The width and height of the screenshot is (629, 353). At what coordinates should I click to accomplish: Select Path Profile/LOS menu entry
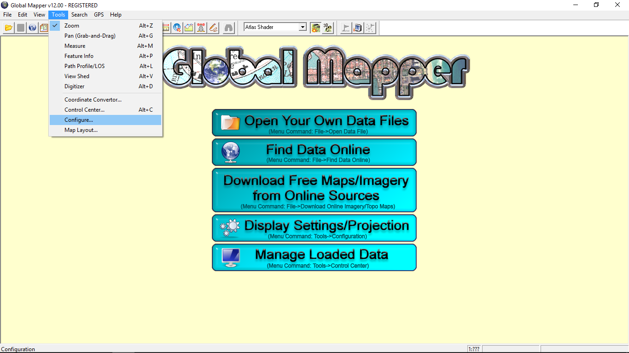(x=105, y=66)
